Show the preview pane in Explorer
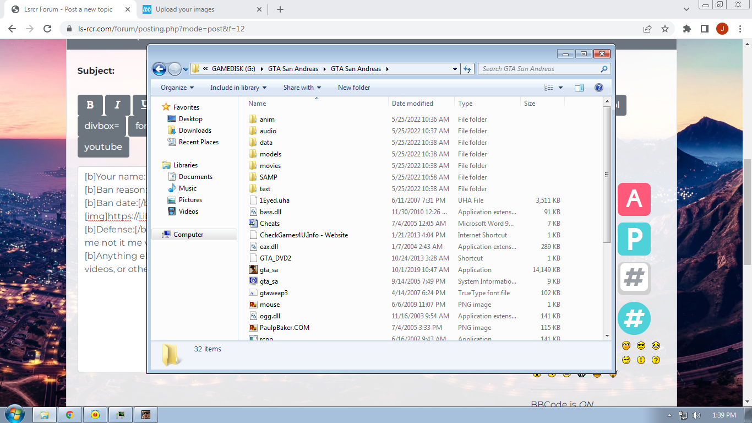This screenshot has width=752, height=423. tap(579, 88)
